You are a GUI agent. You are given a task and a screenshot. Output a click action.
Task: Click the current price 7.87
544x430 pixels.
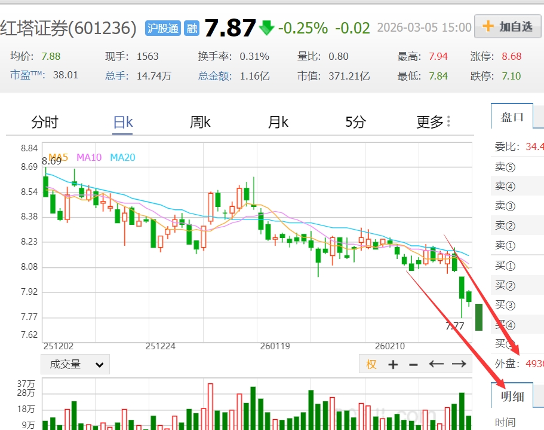[230, 28]
